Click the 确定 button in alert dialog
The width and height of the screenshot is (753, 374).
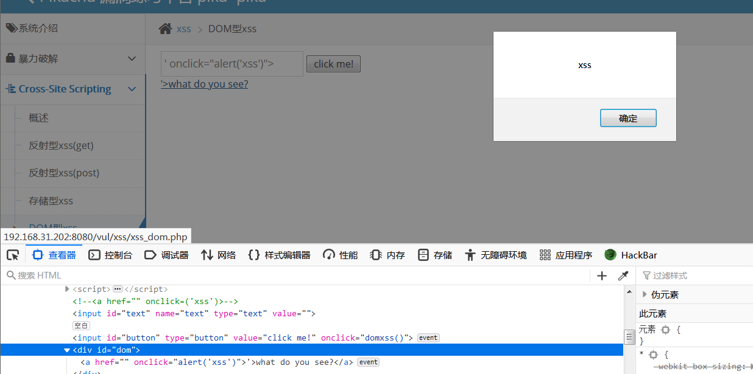click(x=628, y=119)
